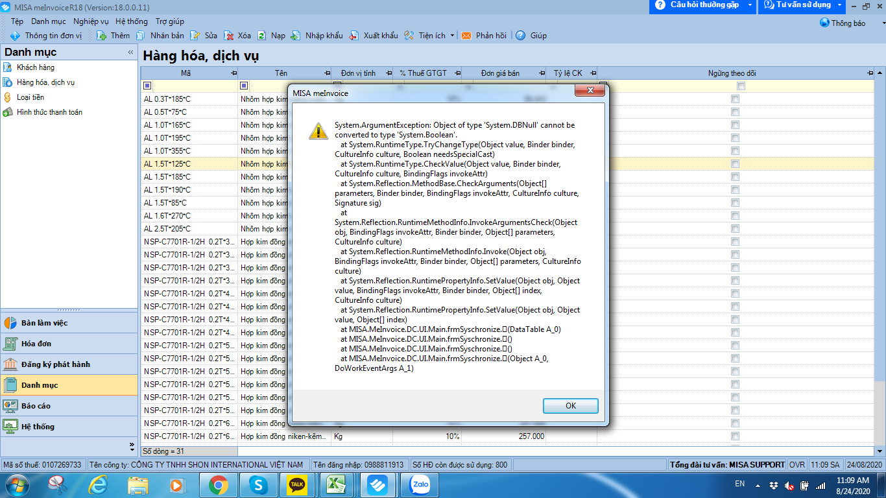
Task: Open the Hóa đơn navigation section
Action: [x=36, y=344]
